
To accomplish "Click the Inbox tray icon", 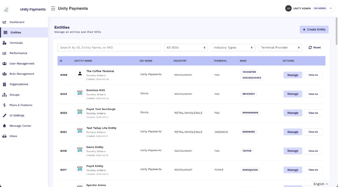I will (4, 136).
